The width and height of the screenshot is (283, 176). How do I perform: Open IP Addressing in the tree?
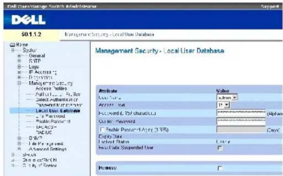[x=43, y=72]
